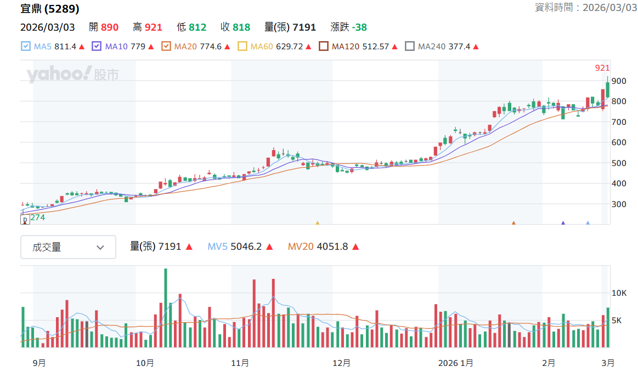Screen dimensions: 638x378
Task: Click the 宜鼎 (5289) stock title
Action: point(49,9)
